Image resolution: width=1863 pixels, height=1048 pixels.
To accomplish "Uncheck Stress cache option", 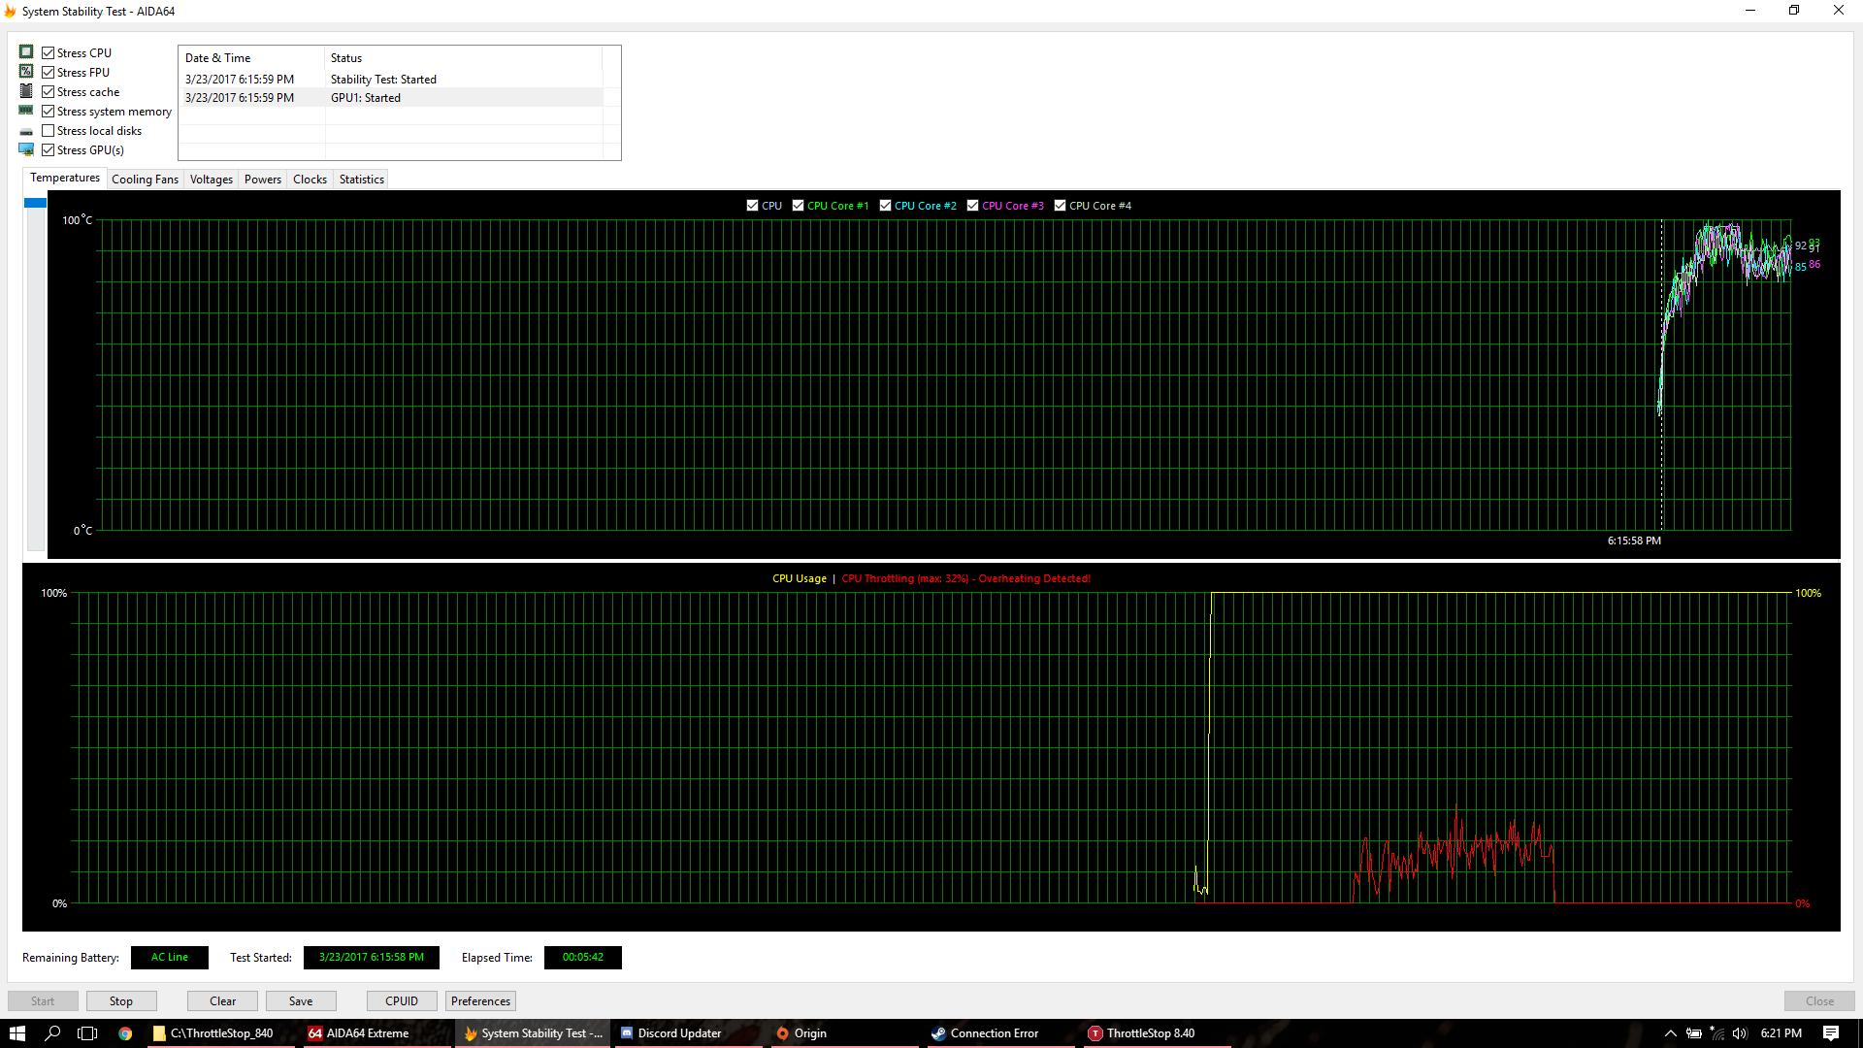I will pos(48,91).
